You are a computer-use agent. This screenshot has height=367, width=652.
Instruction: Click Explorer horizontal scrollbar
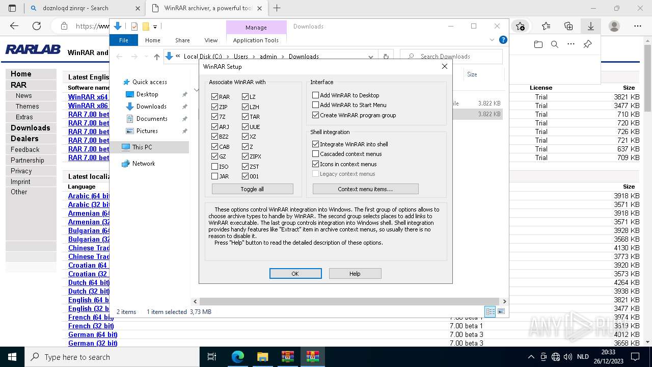(x=349, y=301)
